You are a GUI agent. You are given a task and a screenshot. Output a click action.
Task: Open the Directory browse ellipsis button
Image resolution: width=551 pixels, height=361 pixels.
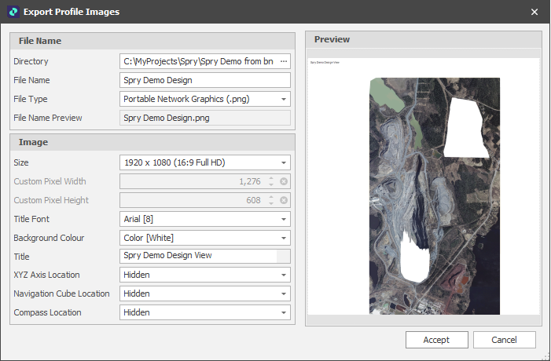(284, 61)
